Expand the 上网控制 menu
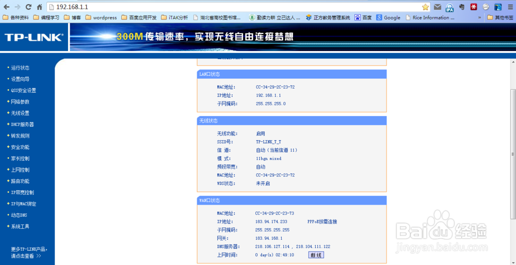 [20, 170]
